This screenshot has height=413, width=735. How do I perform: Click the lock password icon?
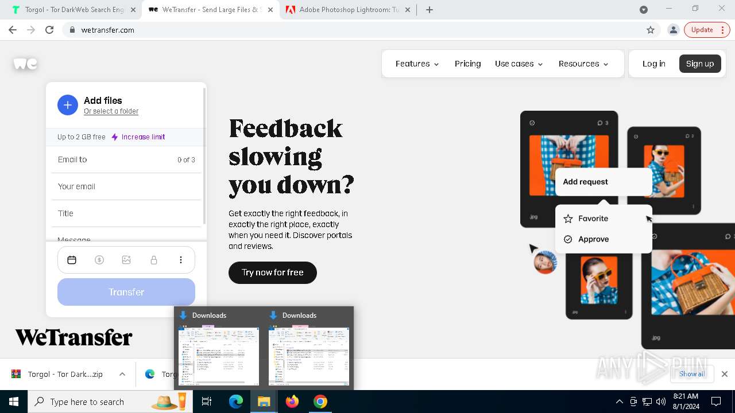pyautogui.click(x=154, y=260)
